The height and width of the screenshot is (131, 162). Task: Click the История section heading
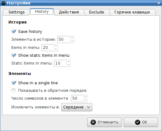coord(18,22)
